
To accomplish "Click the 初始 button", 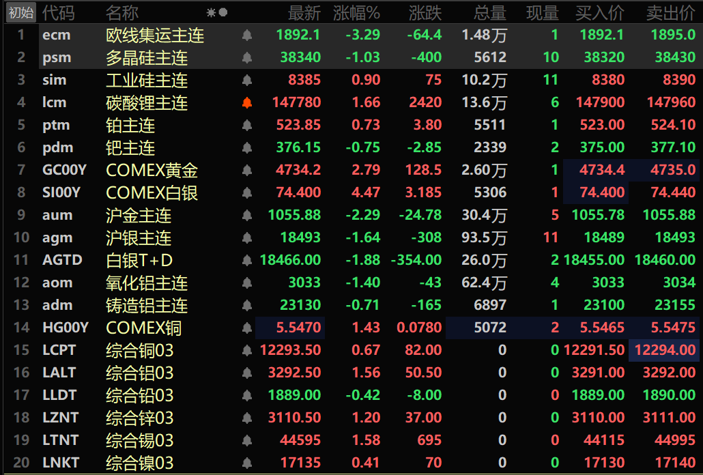I will pos(20,12).
